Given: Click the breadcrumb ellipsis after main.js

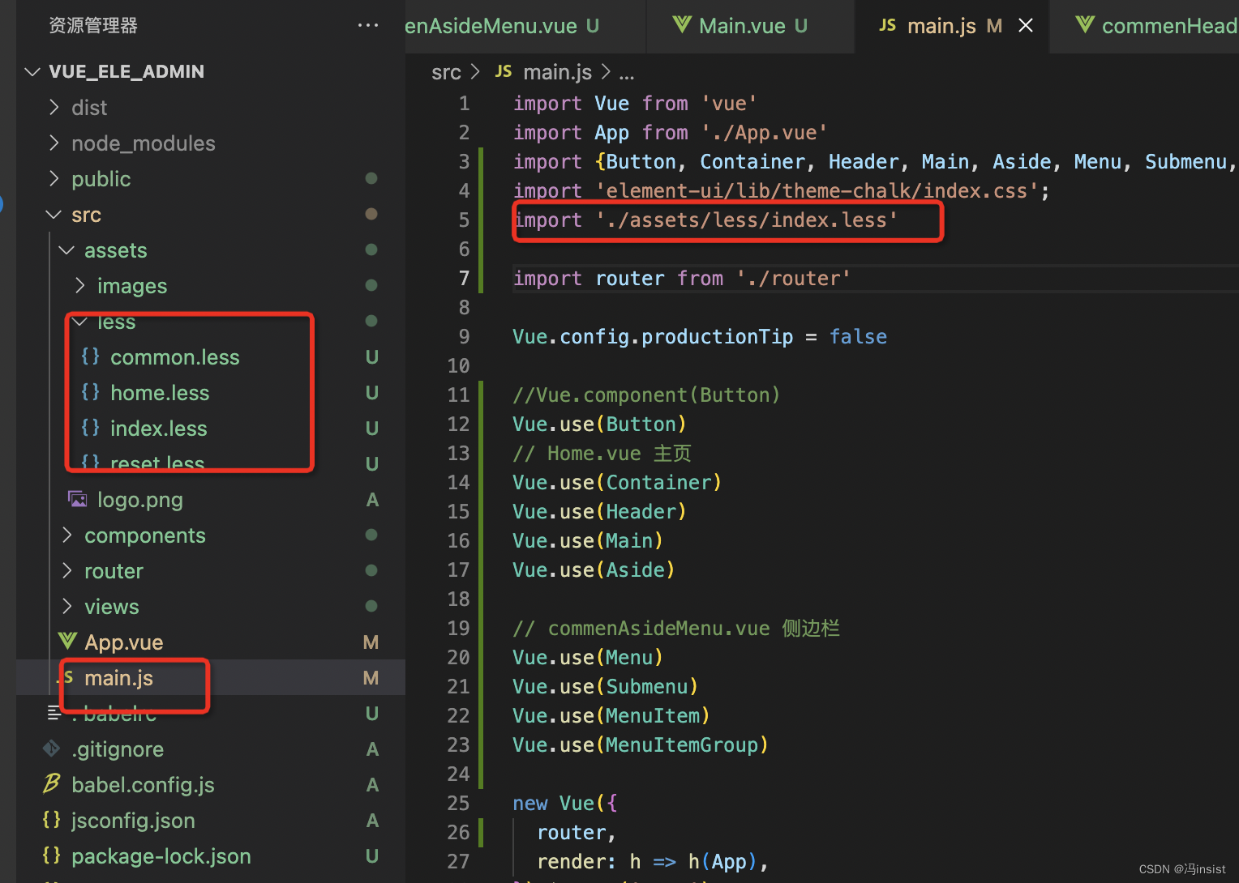Looking at the screenshot, I should coord(626,72).
